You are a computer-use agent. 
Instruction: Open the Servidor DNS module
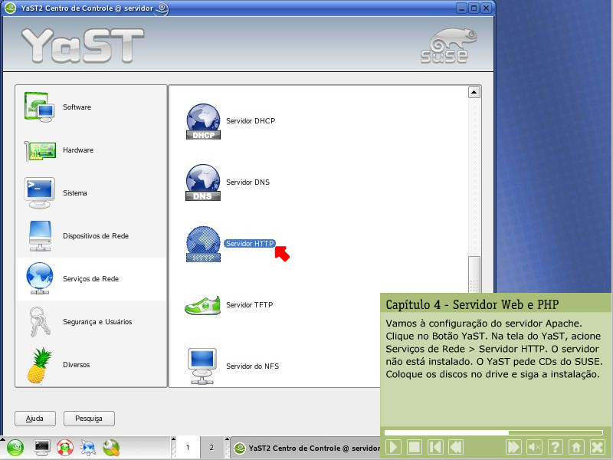tap(247, 182)
